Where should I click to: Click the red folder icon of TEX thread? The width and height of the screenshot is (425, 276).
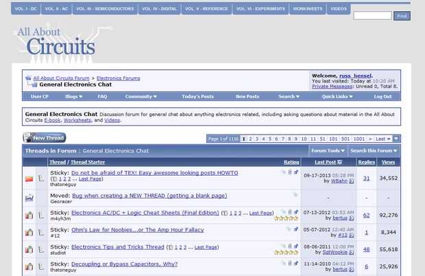(x=29, y=179)
